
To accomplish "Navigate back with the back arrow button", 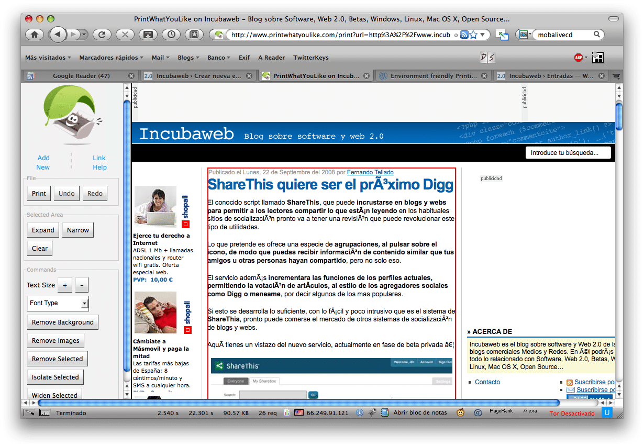I will (x=58, y=35).
